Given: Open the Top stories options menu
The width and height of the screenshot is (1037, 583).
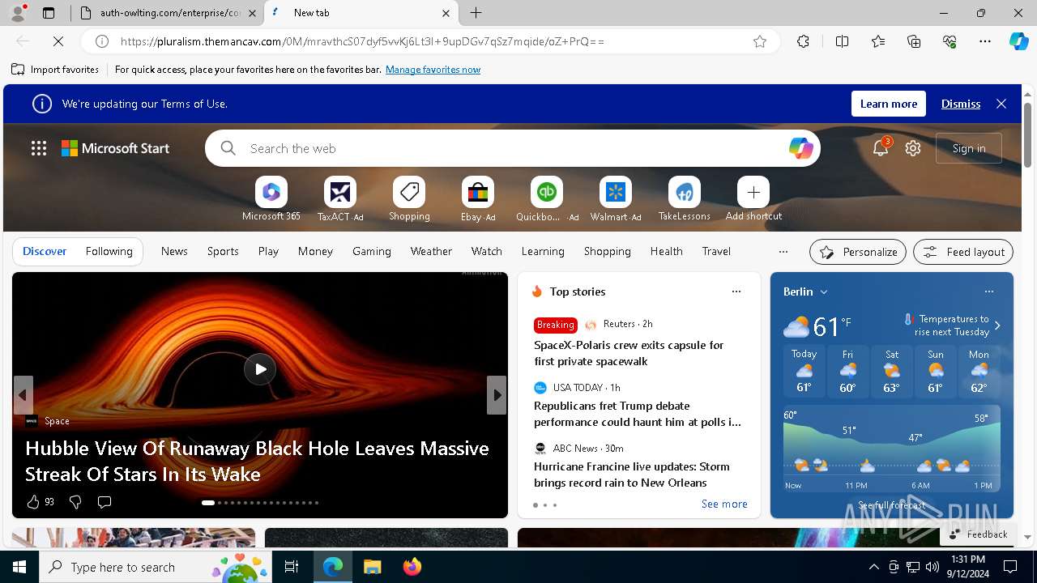Looking at the screenshot, I should point(736,291).
